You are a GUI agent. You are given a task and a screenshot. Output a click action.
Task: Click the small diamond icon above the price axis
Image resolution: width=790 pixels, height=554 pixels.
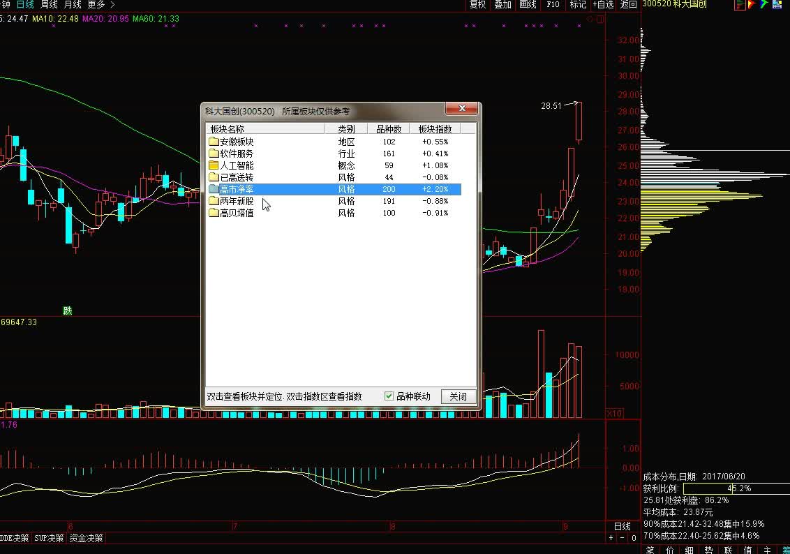590,19
